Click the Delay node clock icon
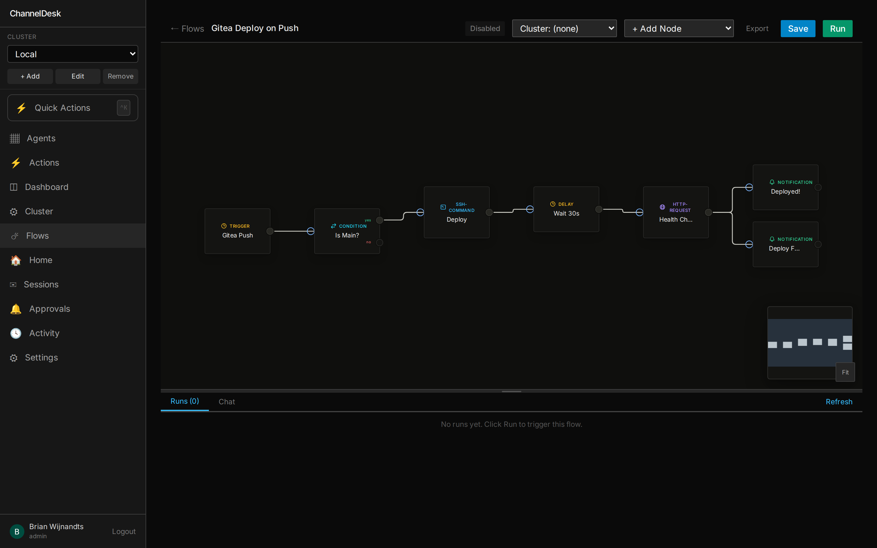The height and width of the screenshot is (548, 877). [x=553, y=204]
